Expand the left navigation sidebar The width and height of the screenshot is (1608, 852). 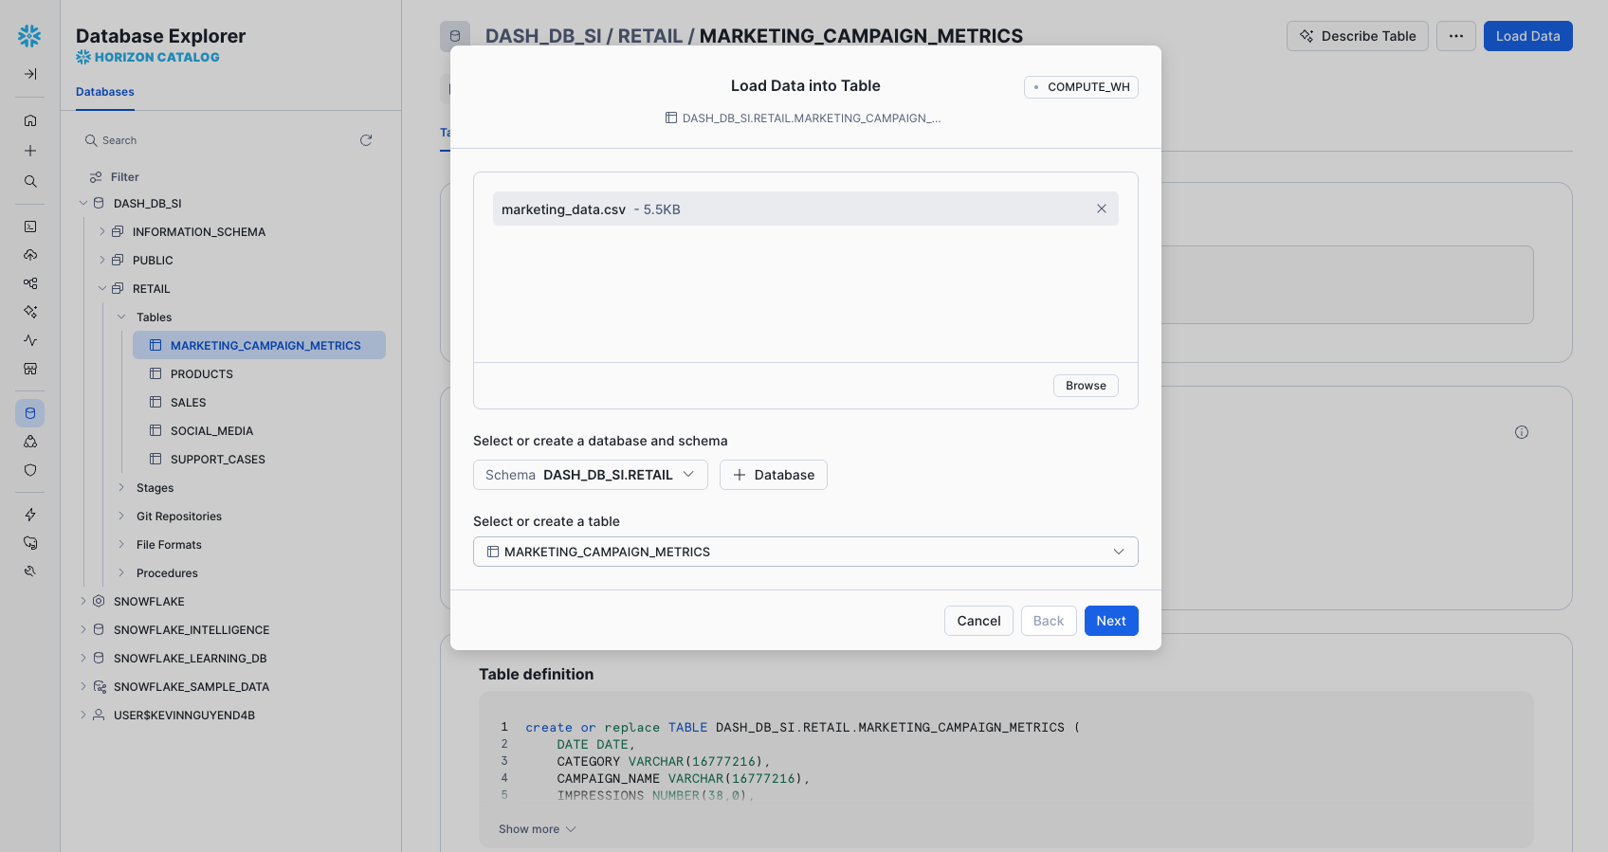tap(30, 74)
